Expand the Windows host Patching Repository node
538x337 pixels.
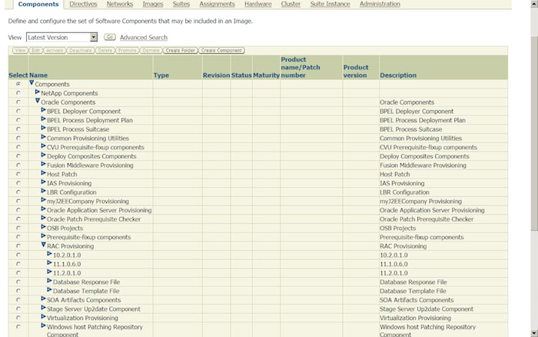pyautogui.click(x=43, y=325)
